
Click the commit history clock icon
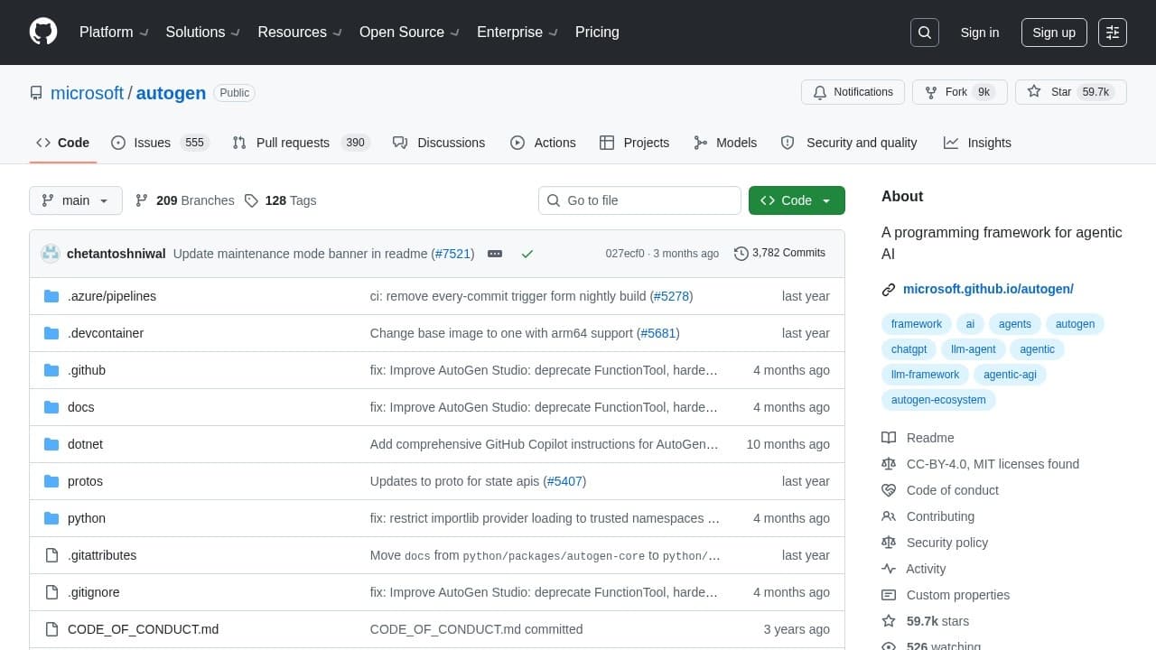[741, 254]
